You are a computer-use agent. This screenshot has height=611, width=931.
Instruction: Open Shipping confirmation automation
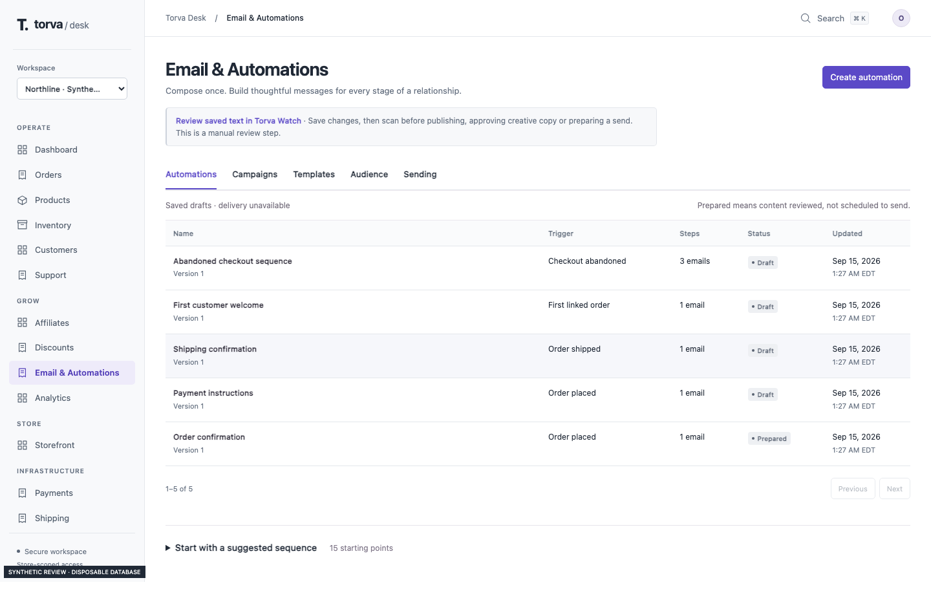[x=215, y=349]
